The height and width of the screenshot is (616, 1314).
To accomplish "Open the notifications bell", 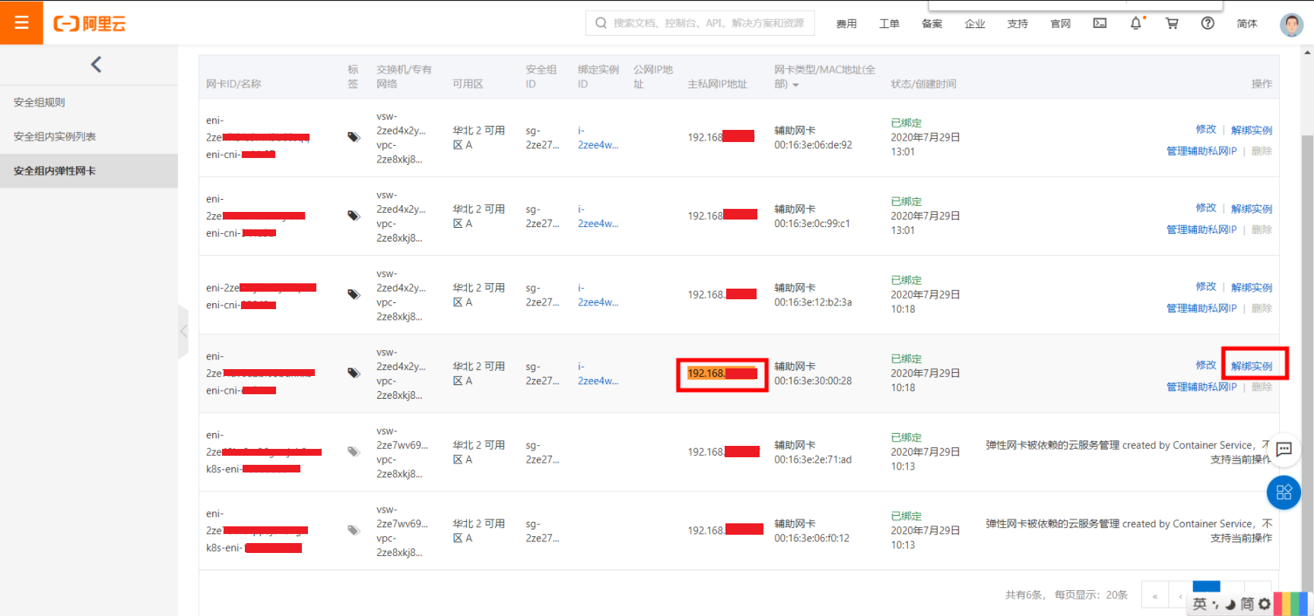I will (x=1136, y=23).
